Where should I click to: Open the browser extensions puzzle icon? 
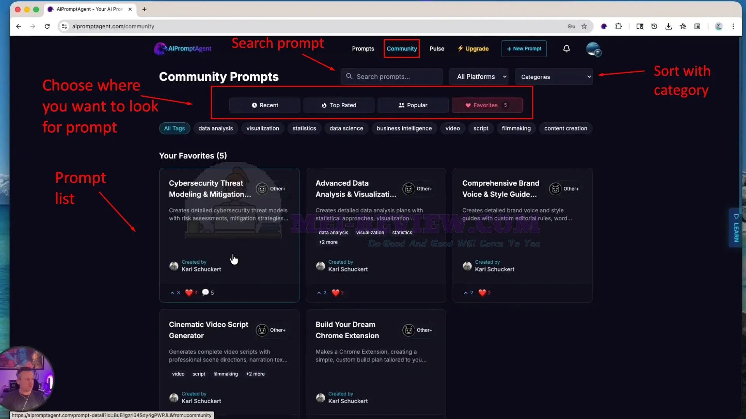[618, 26]
